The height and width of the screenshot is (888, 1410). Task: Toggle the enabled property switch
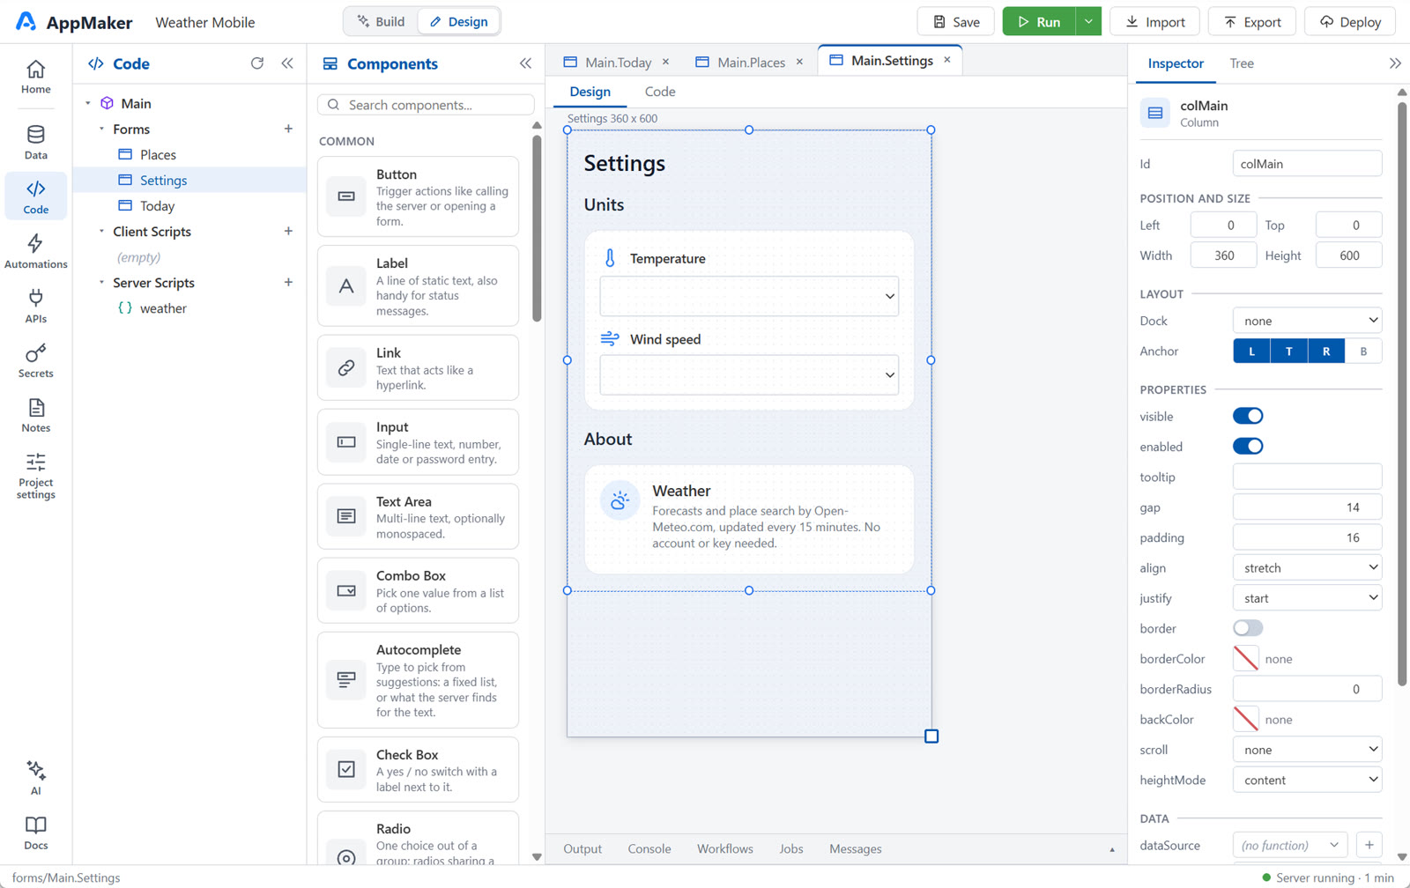point(1248,447)
